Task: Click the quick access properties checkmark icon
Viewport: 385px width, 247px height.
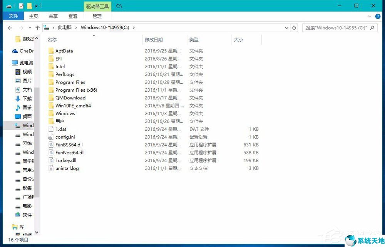Action: coord(21,6)
